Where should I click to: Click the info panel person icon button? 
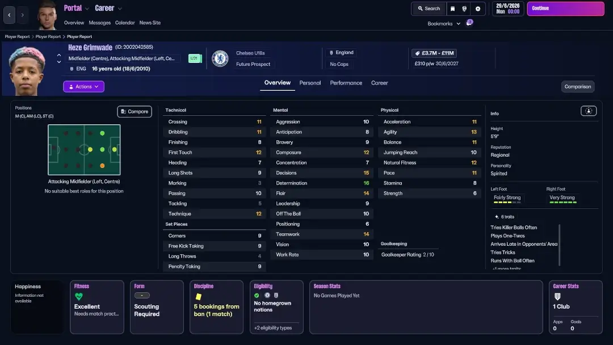589,111
